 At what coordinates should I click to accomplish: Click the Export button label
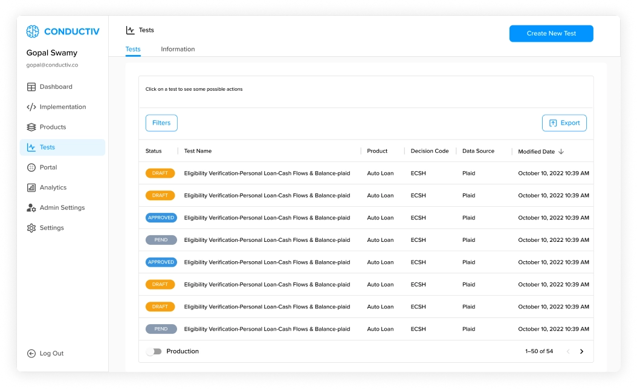pos(570,123)
